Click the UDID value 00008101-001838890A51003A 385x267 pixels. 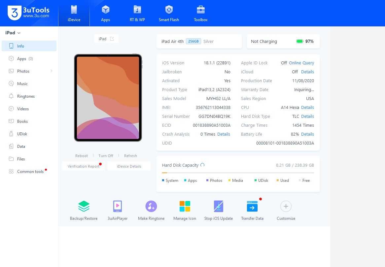tap(285, 143)
